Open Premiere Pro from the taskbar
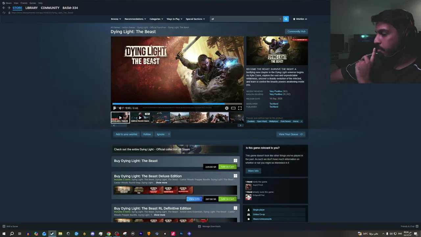 point(141,234)
